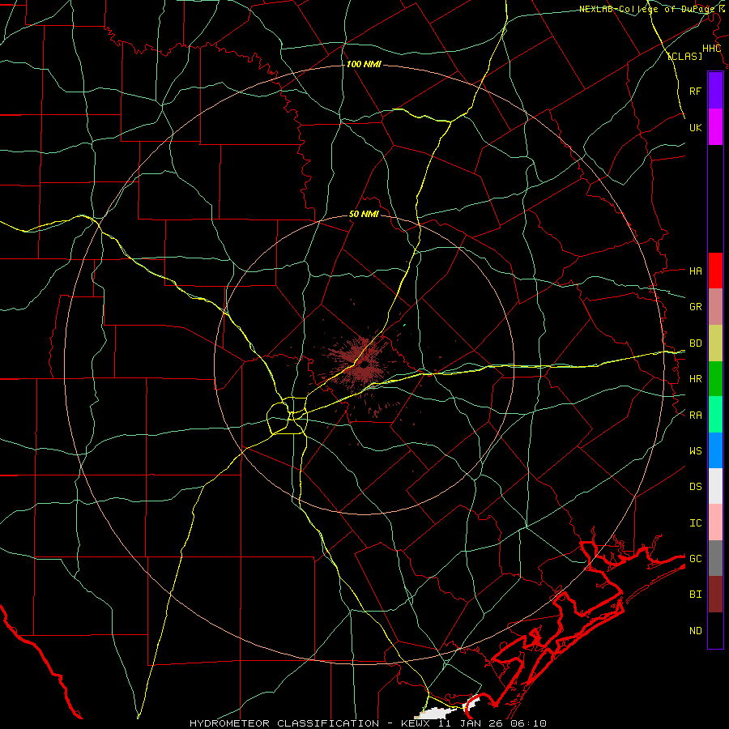Click the UK magenta legend swatch
Viewport: 729px width, 729px height.
pos(715,127)
